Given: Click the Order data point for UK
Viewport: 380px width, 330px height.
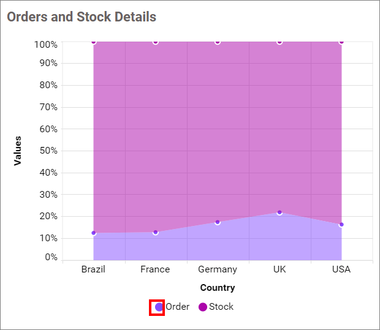Looking at the screenshot, I should 279,212.
